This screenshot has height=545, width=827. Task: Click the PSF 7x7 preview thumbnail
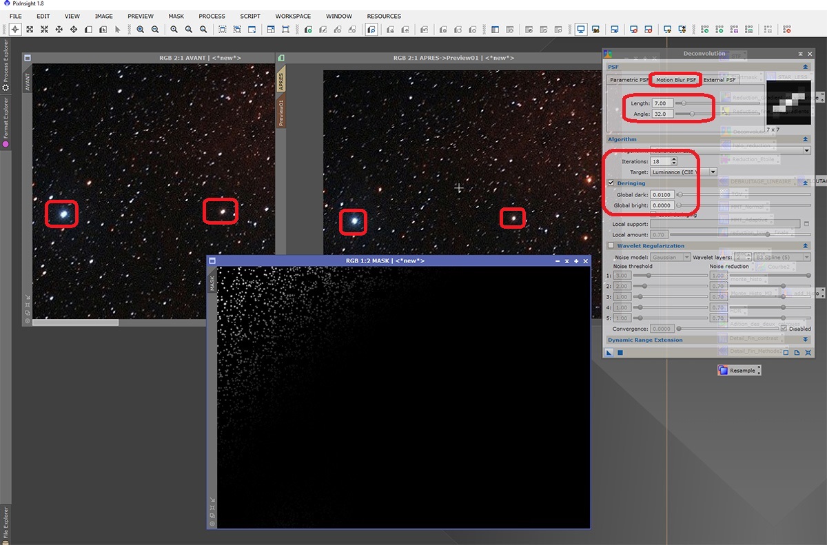788,103
